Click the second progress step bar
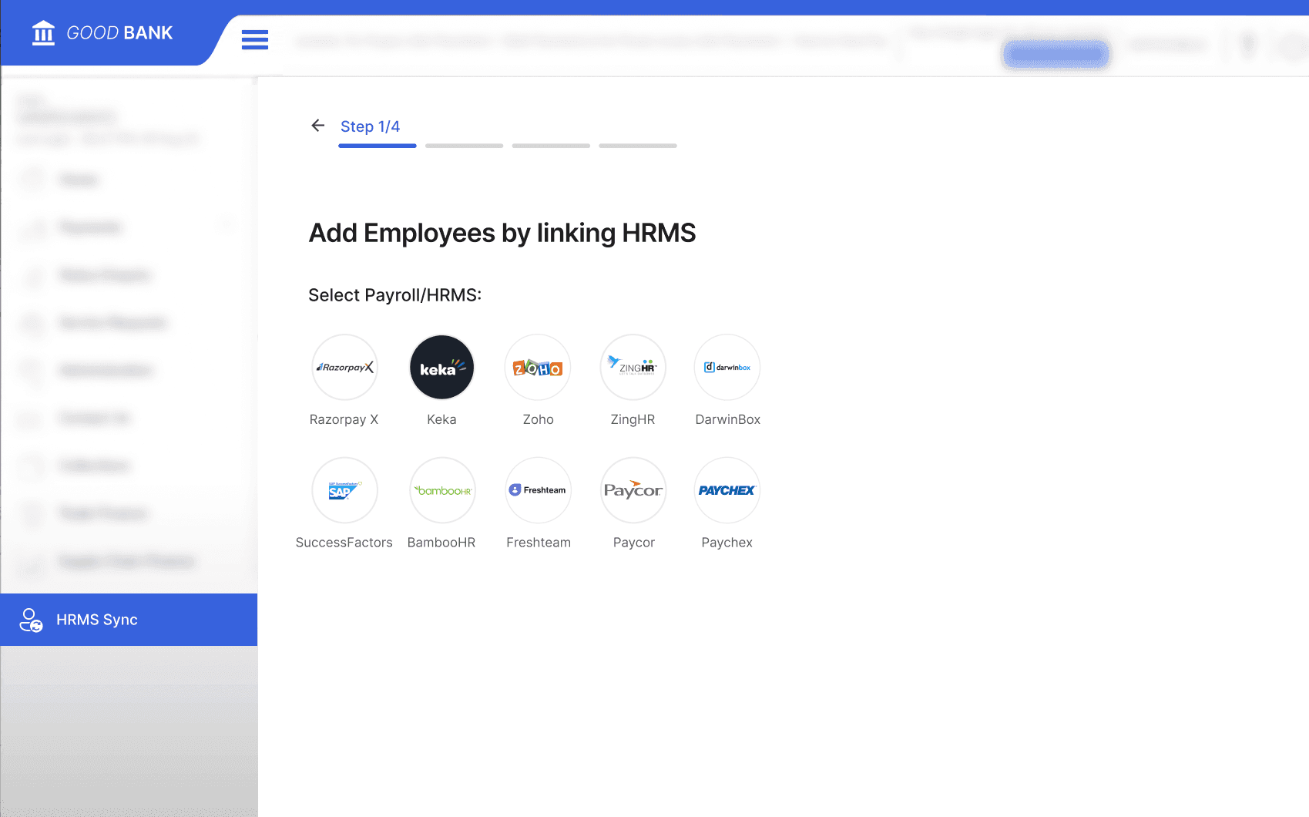The height and width of the screenshot is (817, 1309). 464,146
